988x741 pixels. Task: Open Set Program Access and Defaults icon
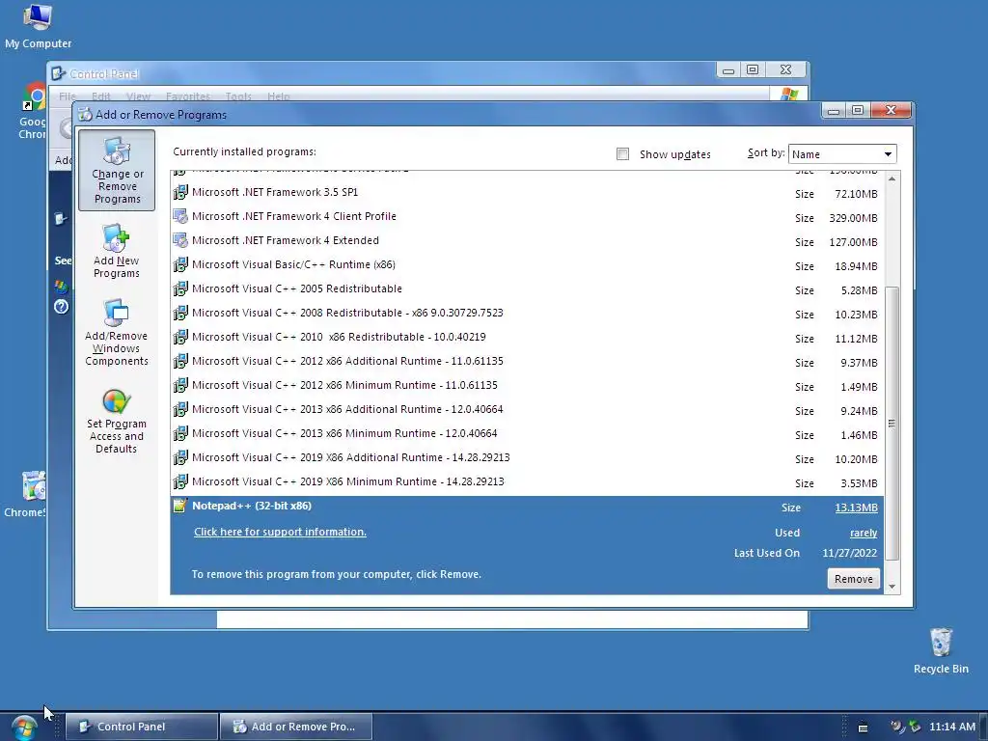[117, 421]
